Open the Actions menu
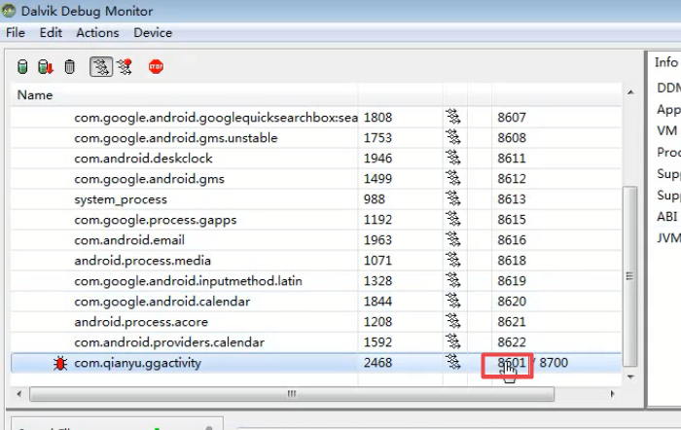681x430 pixels. 97,32
